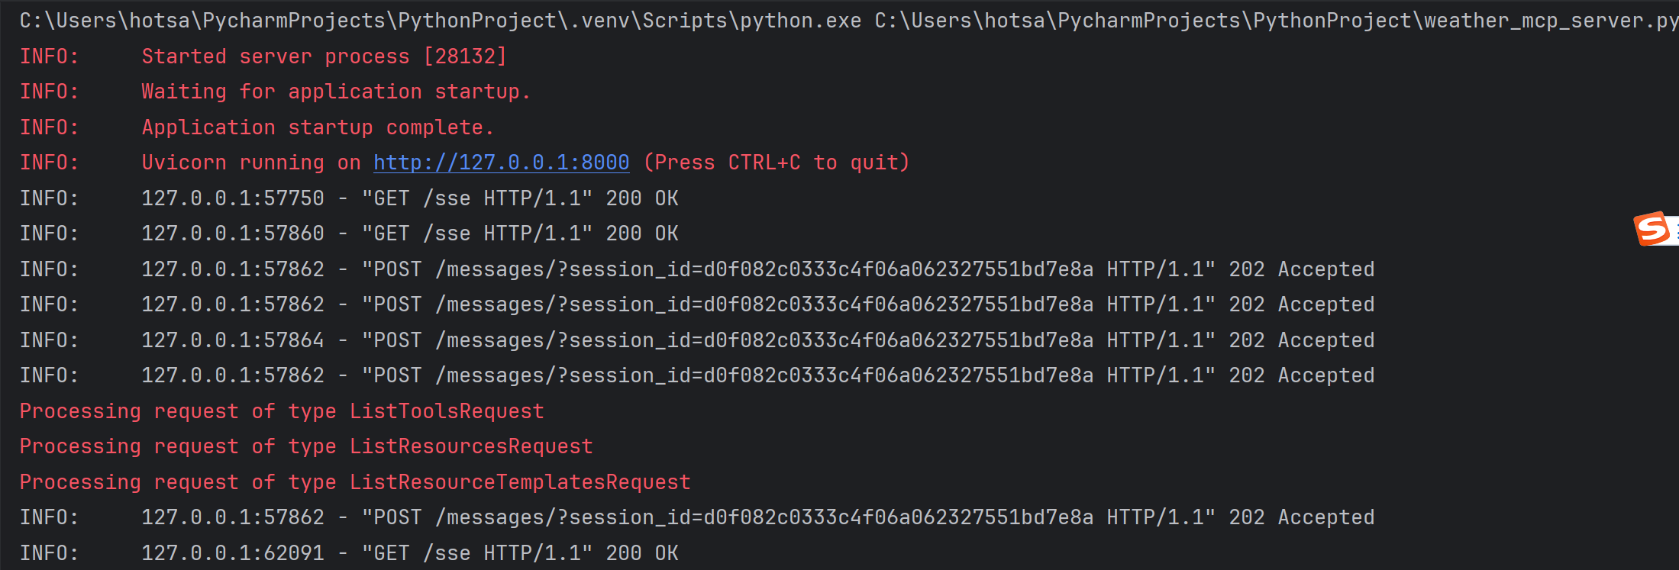Viewport: 1679px width, 570px height.
Task: Click the Waiting for application startup message
Action: pyautogui.click(x=335, y=92)
